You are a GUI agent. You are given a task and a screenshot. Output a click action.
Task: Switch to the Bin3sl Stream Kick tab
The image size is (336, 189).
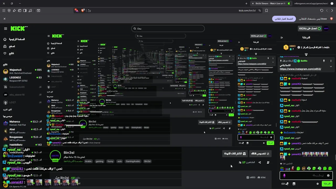[271, 3]
